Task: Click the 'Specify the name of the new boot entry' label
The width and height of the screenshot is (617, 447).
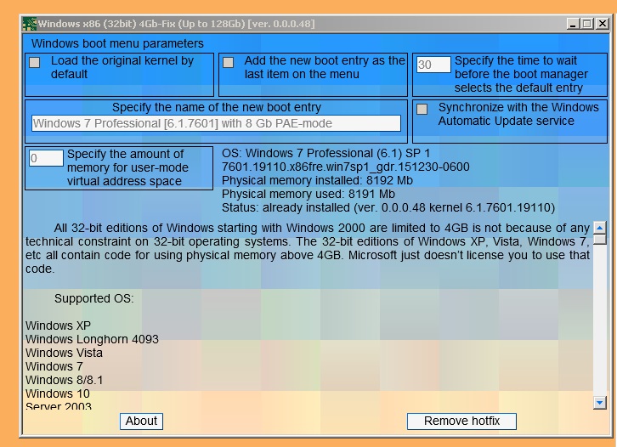Action: [x=217, y=107]
